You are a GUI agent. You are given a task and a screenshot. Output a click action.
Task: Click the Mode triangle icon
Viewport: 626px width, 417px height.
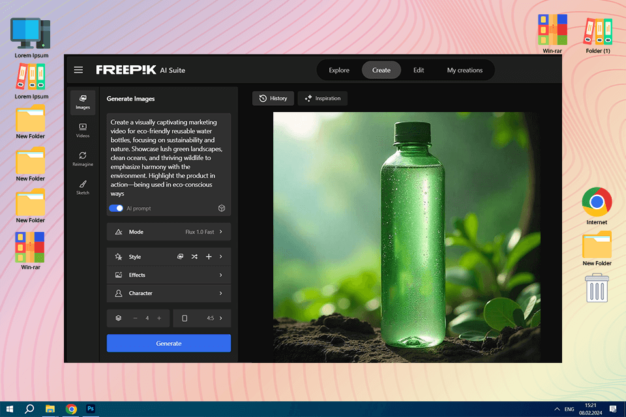pyautogui.click(x=119, y=232)
